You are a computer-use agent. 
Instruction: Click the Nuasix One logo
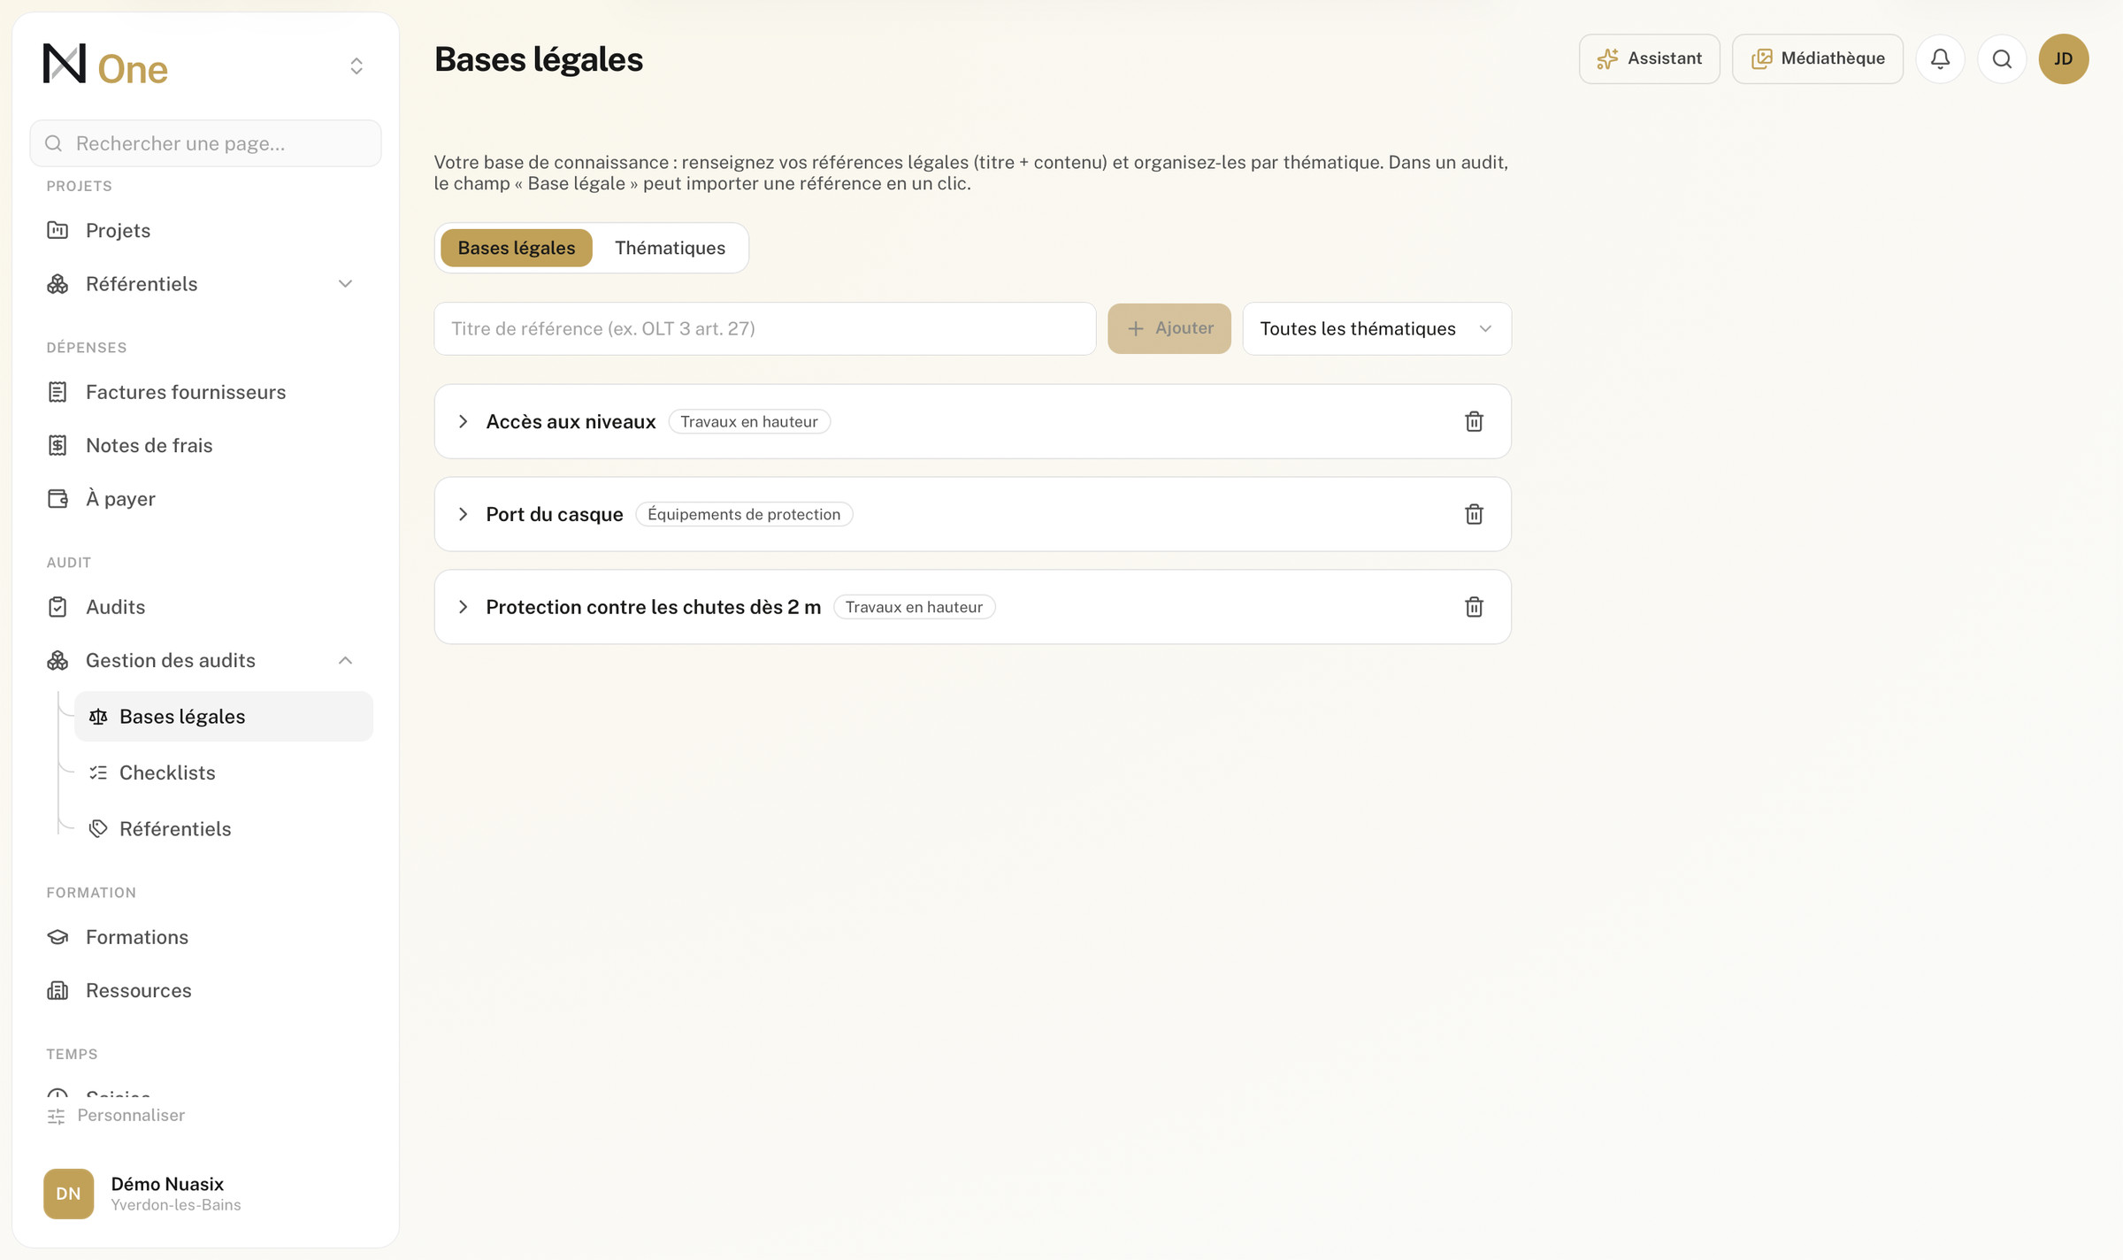click(x=105, y=66)
